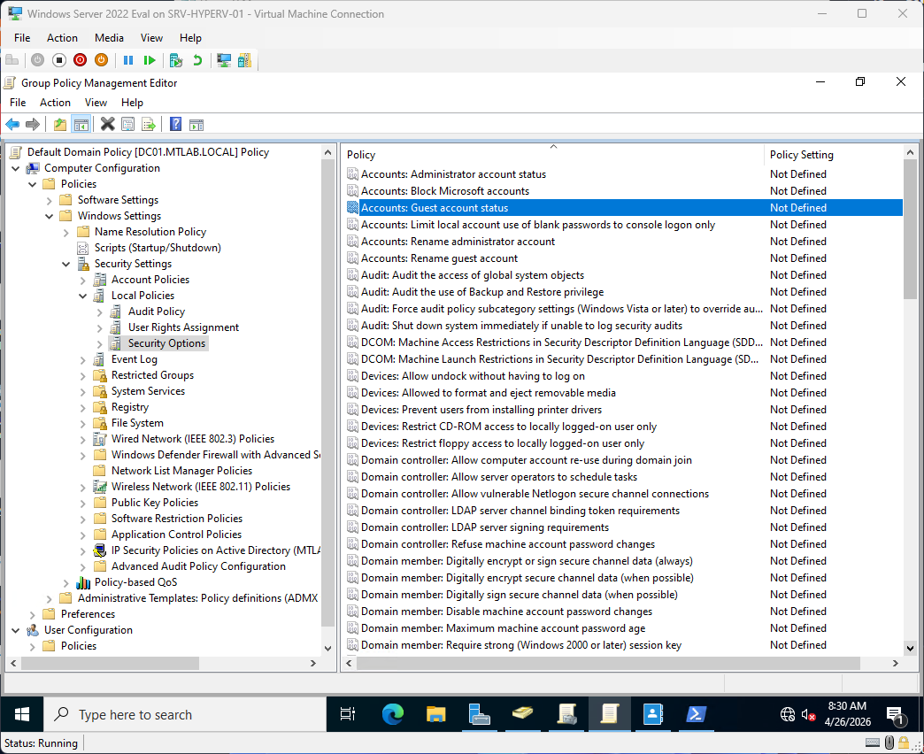
Task: Click the Policy column header
Action: tap(553, 154)
